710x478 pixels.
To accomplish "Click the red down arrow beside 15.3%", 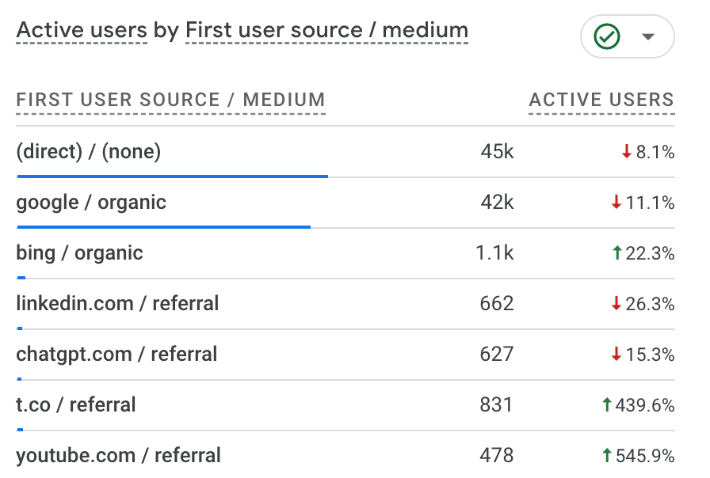I will (616, 355).
